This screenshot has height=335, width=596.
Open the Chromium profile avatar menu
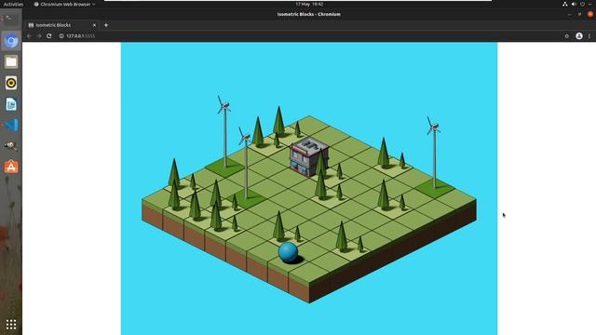click(x=579, y=35)
